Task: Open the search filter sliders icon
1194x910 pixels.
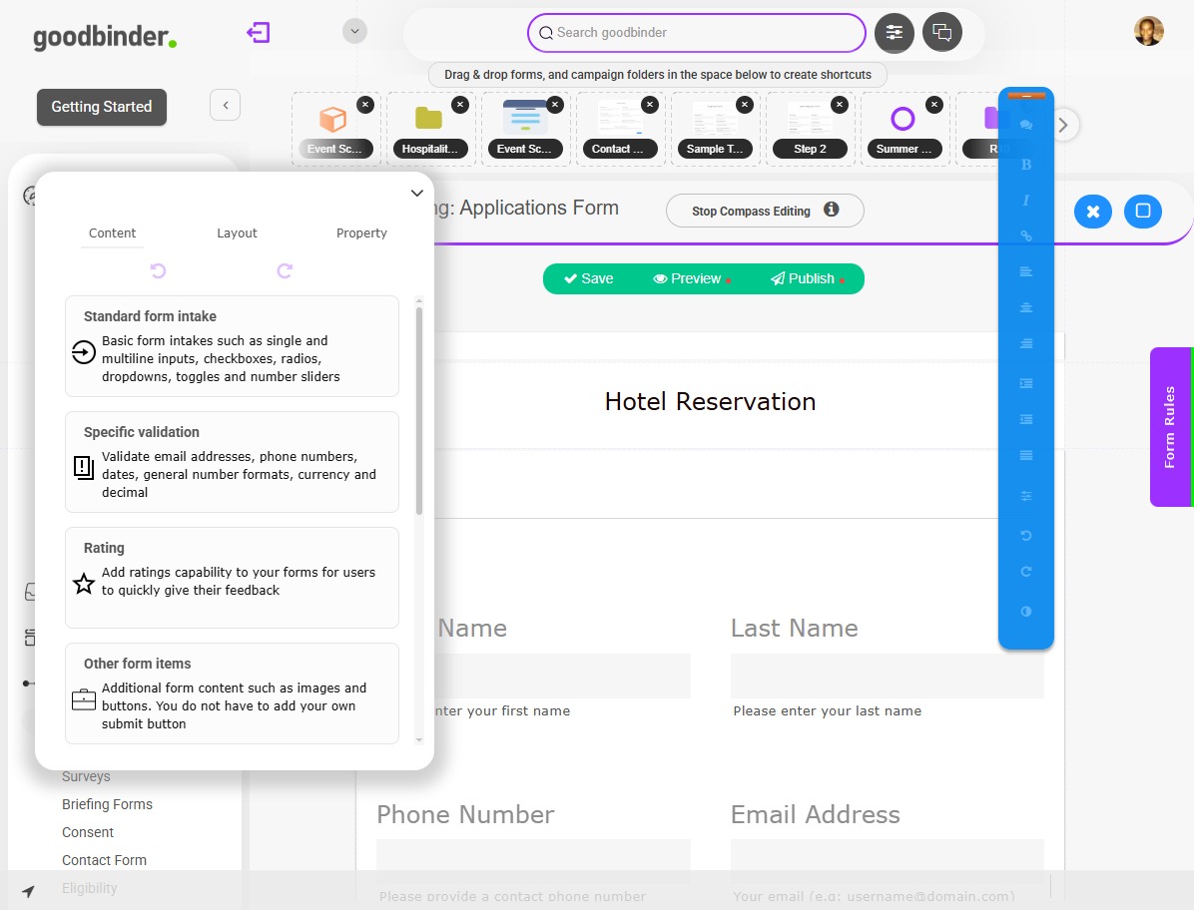Action: 894,33
